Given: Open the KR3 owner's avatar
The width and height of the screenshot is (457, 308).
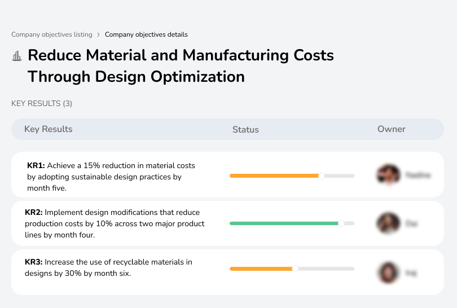Looking at the screenshot, I should [388, 272].
